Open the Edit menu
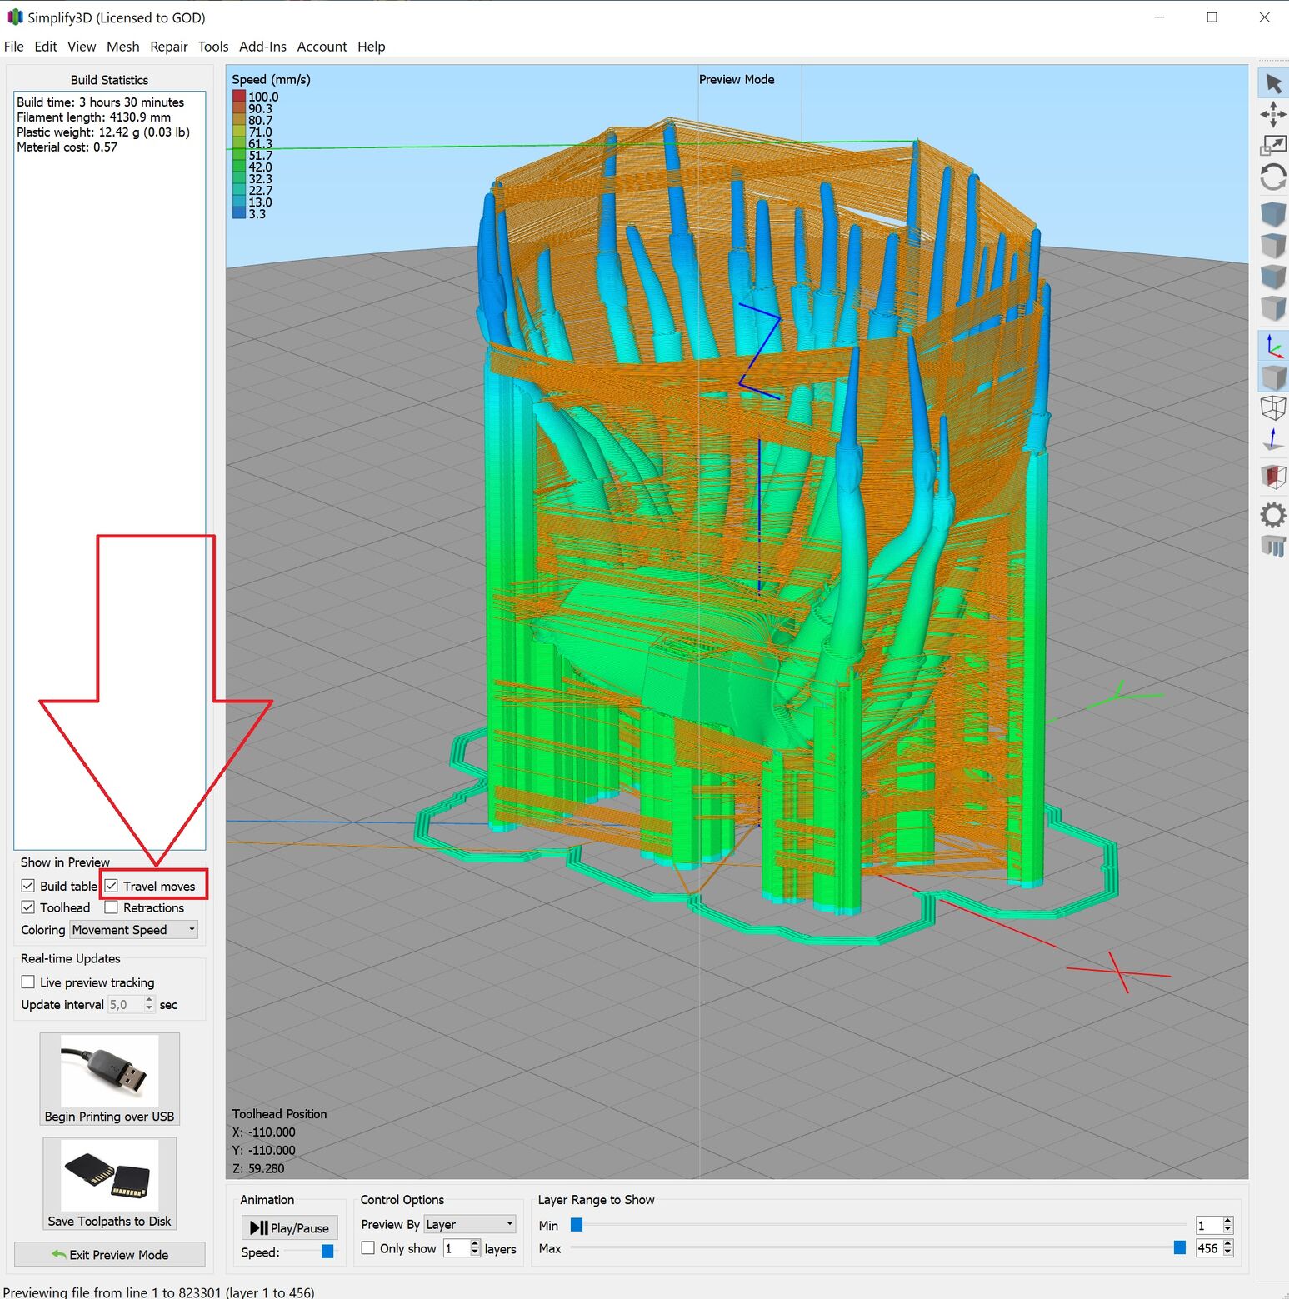Image resolution: width=1289 pixels, height=1299 pixels. tap(46, 47)
